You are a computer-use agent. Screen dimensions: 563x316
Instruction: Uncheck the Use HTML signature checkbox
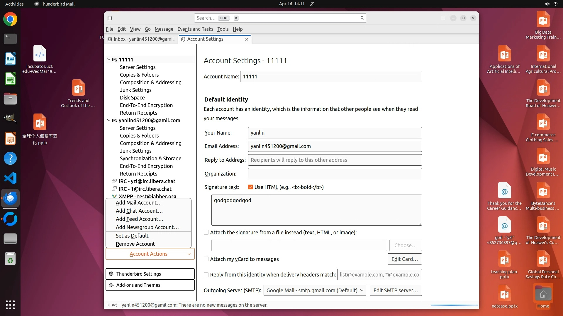(250, 187)
